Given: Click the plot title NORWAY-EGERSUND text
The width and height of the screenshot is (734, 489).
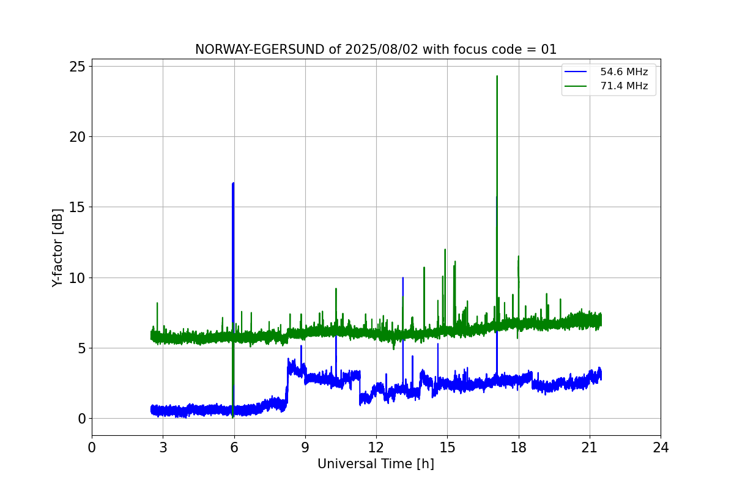Looking at the screenshot, I should click(376, 50).
